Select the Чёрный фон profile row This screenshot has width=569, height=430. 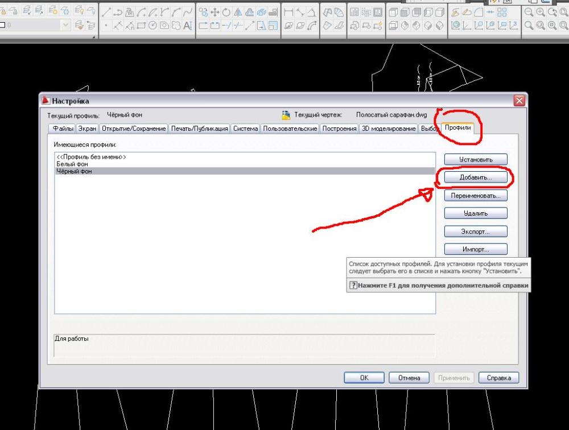245,171
